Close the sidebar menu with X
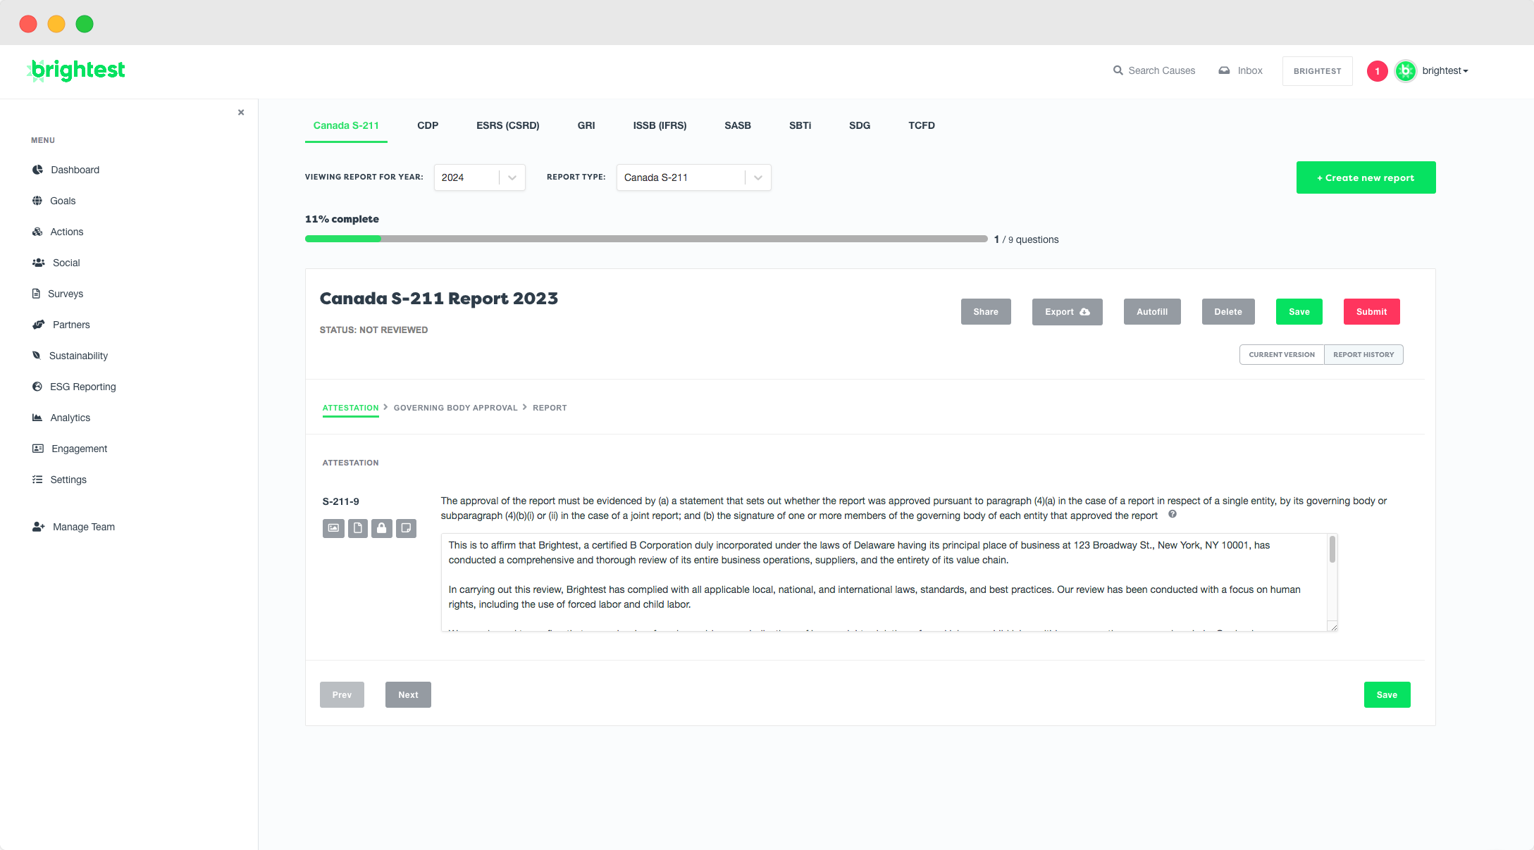The height and width of the screenshot is (850, 1534). point(241,112)
